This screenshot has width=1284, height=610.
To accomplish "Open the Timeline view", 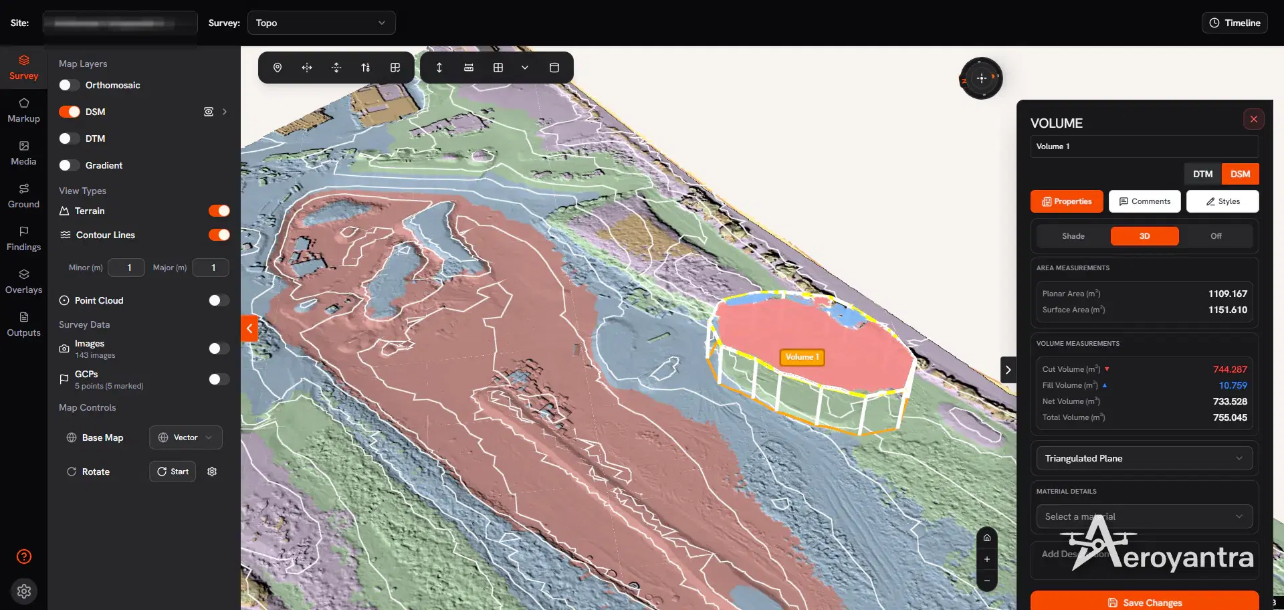I will point(1235,23).
